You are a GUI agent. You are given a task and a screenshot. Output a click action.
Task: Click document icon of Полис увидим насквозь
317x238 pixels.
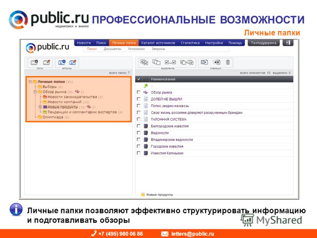pyautogui.click(x=145, y=106)
